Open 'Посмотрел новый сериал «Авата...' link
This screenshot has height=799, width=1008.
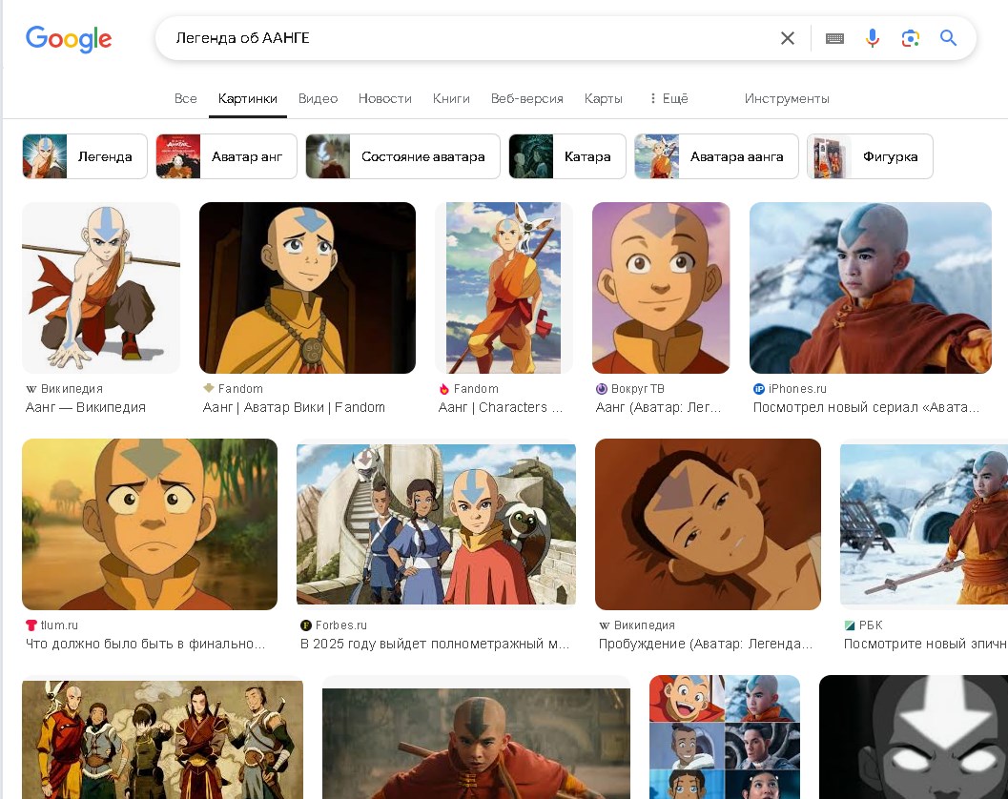coord(866,407)
